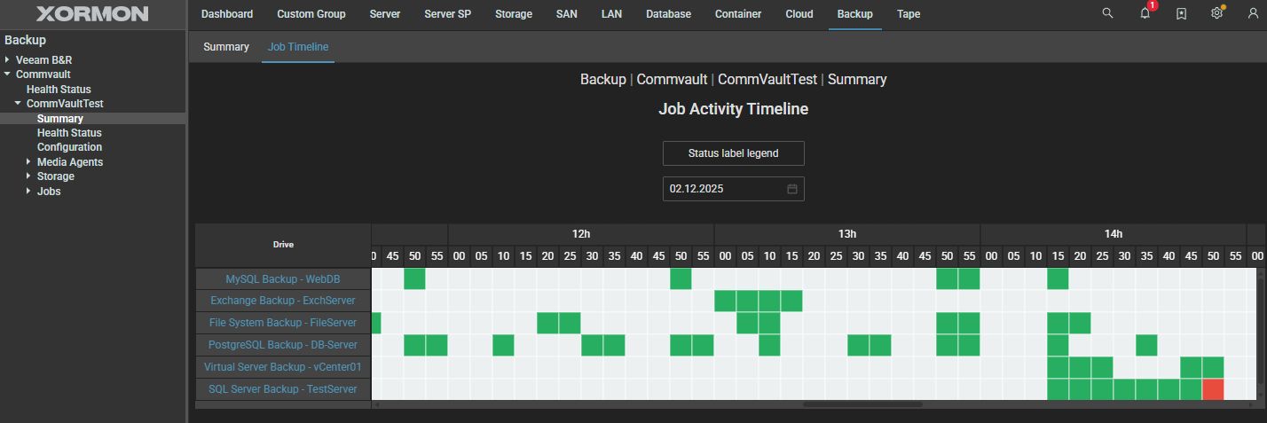Viewport: 1267px width, 423px height.
Task: Collapse the Commvault tree node
Action: click(x=7, y=74)
